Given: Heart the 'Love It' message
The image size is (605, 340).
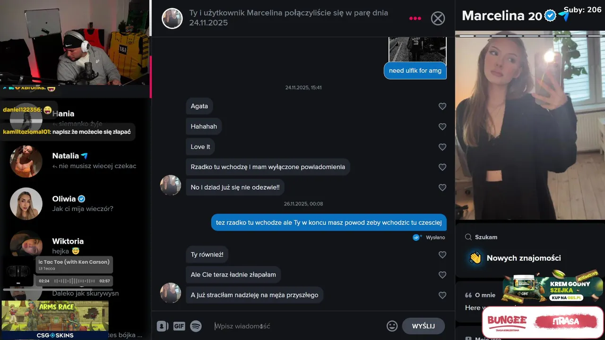Looking at the screenshot, I should tap(442, 147).
